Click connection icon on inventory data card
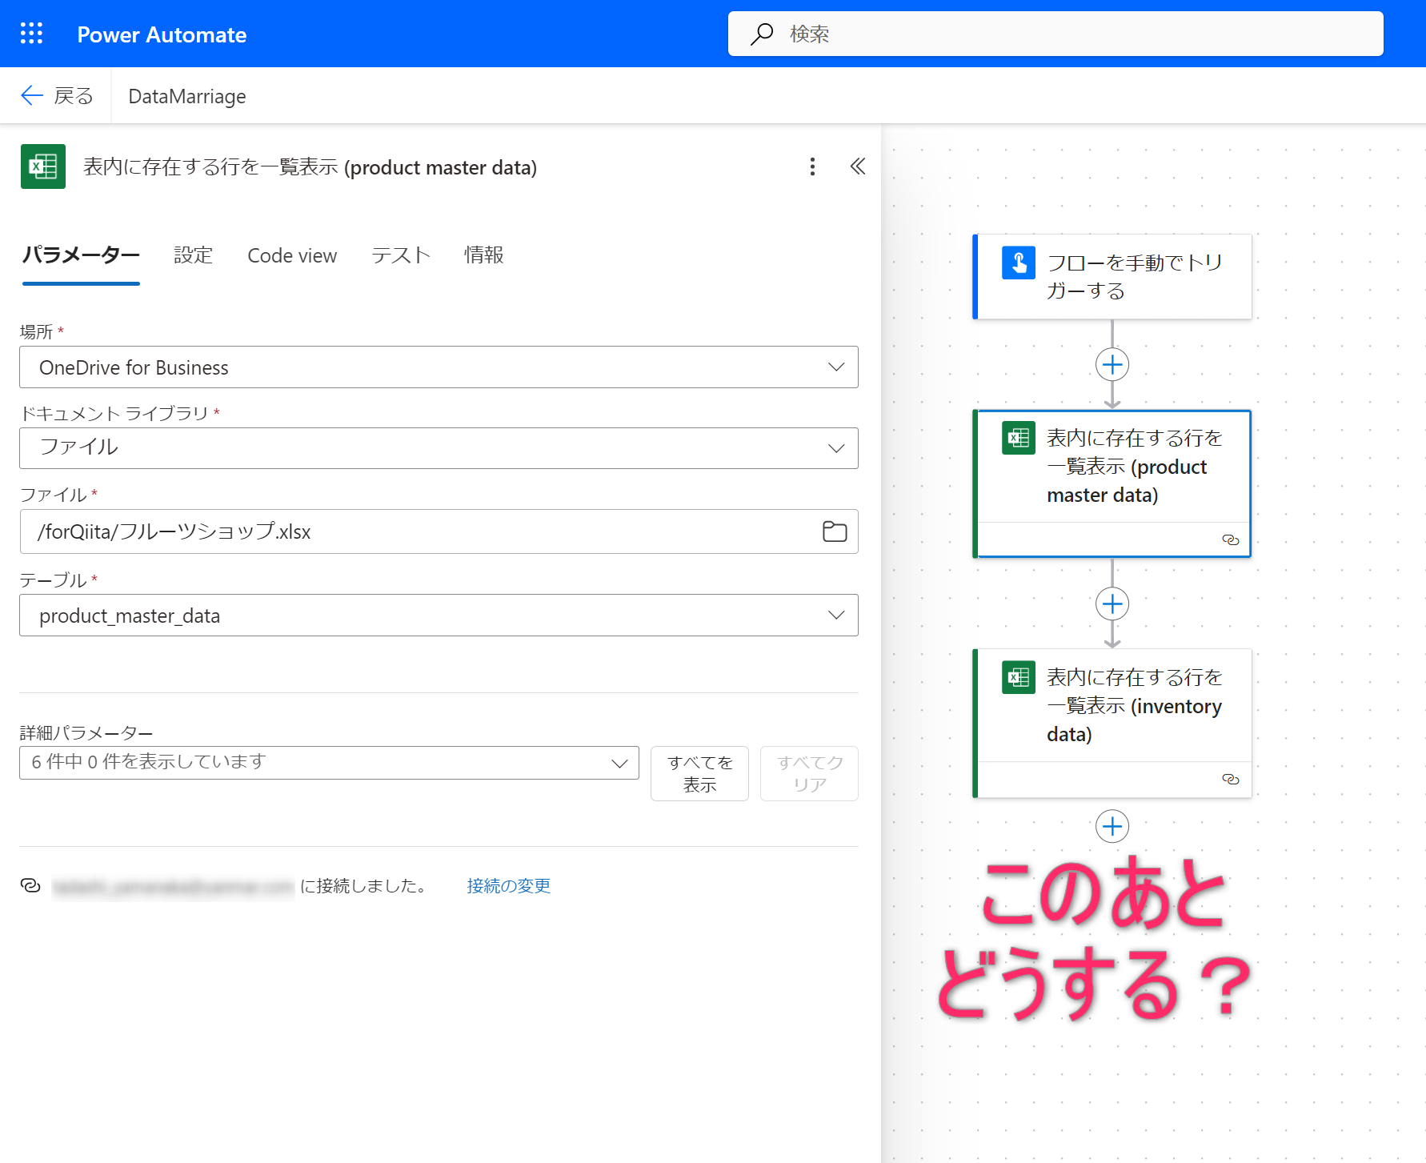 [x=1231, y=780]
